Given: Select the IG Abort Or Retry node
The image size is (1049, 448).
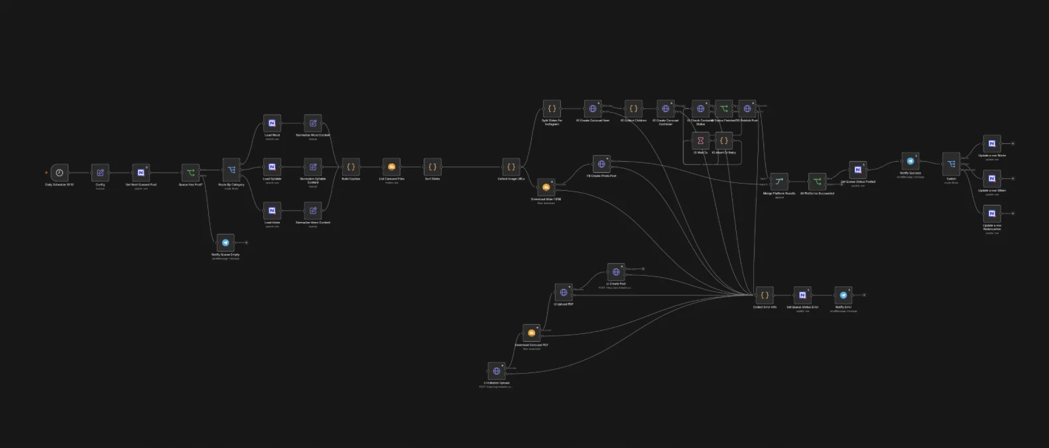Looking at the screenshot, I should click(724, 140).
